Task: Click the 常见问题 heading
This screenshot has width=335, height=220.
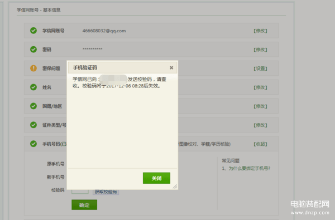Action: [231, 160]
